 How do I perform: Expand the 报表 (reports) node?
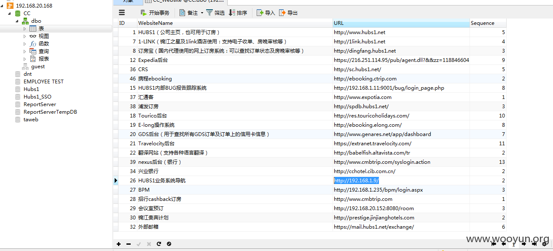tap(24, 59)
